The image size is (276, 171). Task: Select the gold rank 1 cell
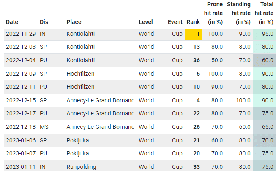[x=194, y=33]
